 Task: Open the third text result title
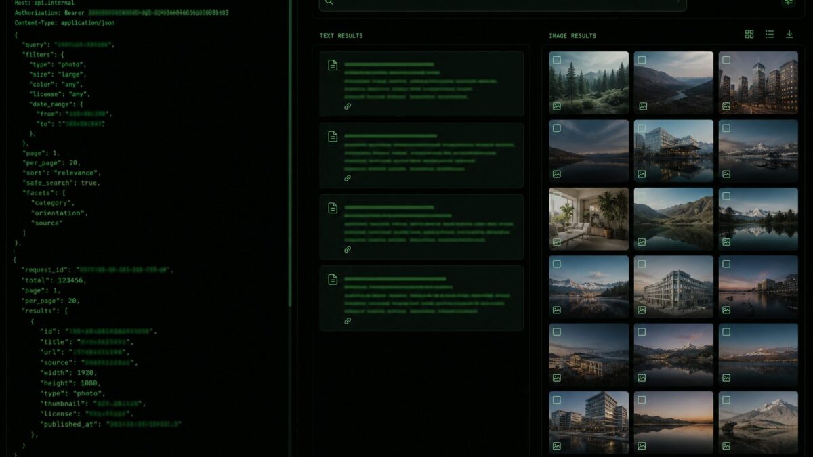(389, 207)
